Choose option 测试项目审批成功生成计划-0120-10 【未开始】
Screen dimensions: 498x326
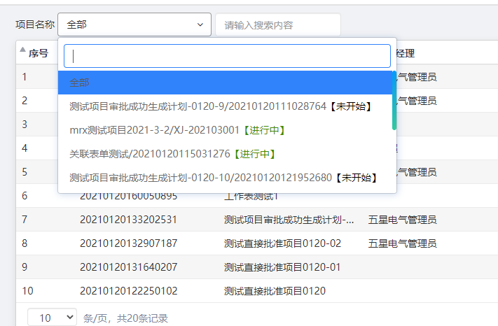(x=225, y=178)
